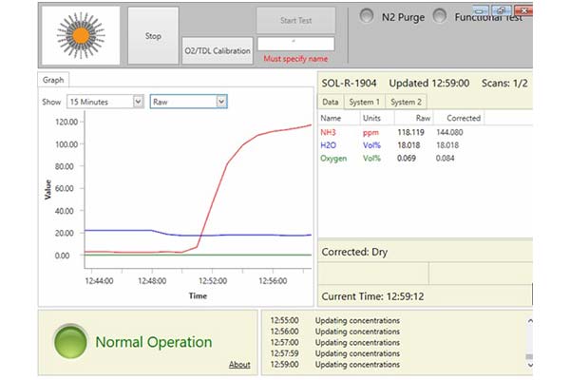
Task: Click the orange sunburst logo icon
Action: [82, 36]
